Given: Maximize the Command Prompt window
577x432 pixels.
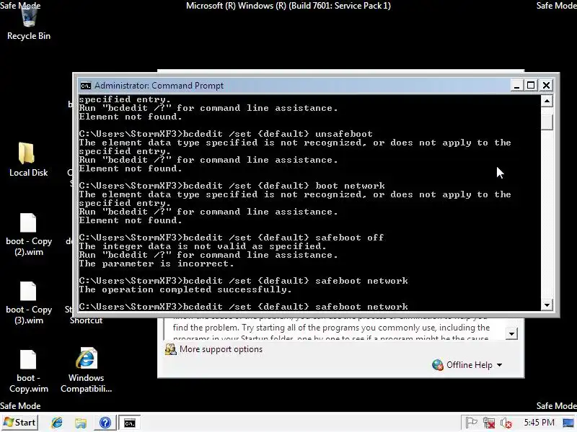Looking at the screenshot, I should pyautogui.click(x=531, y=86).
